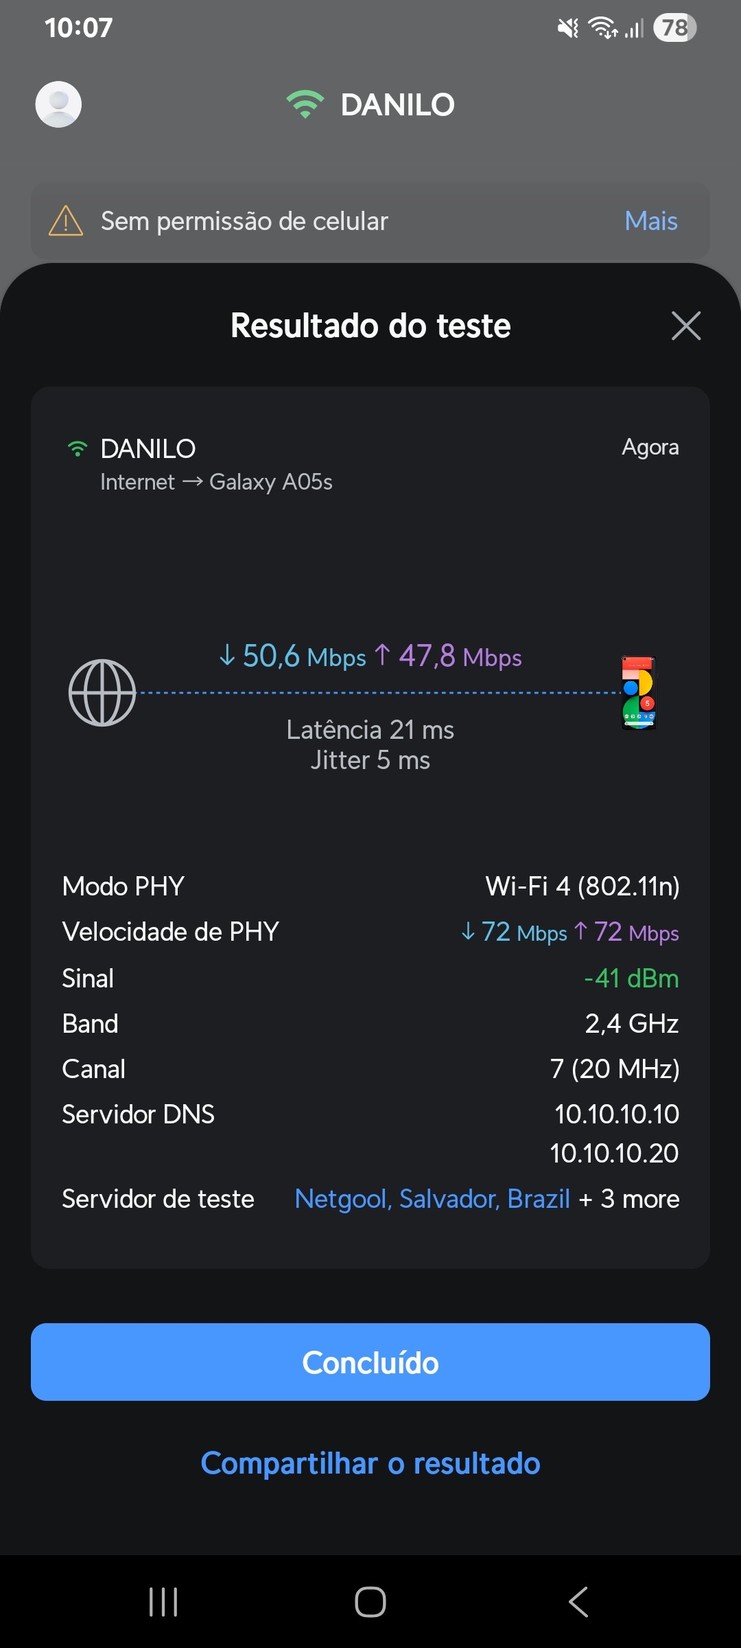The height and width of the screenshot is (1648, 741).
Task: Tap the Galaxy A05s phone thumbnail
Action: 639,692
